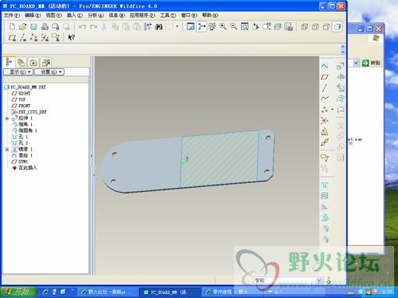Click the zoom out magnifier icon

234,26
